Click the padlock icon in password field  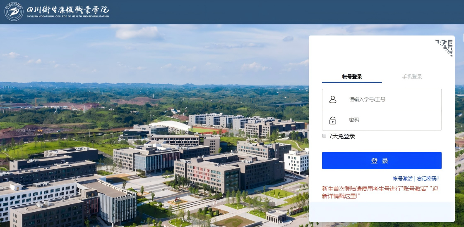click(x=333, y=121)
